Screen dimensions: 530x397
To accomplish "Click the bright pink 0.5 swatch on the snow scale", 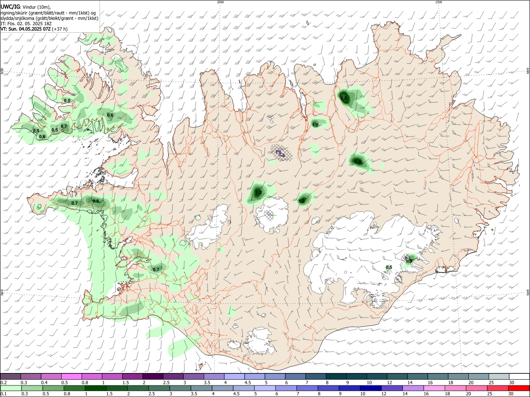I will click(72, 377).
